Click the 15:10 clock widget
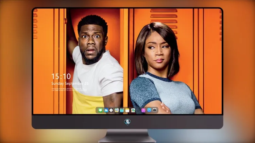The width and height of the screenshot is (255, 143). 61,76
